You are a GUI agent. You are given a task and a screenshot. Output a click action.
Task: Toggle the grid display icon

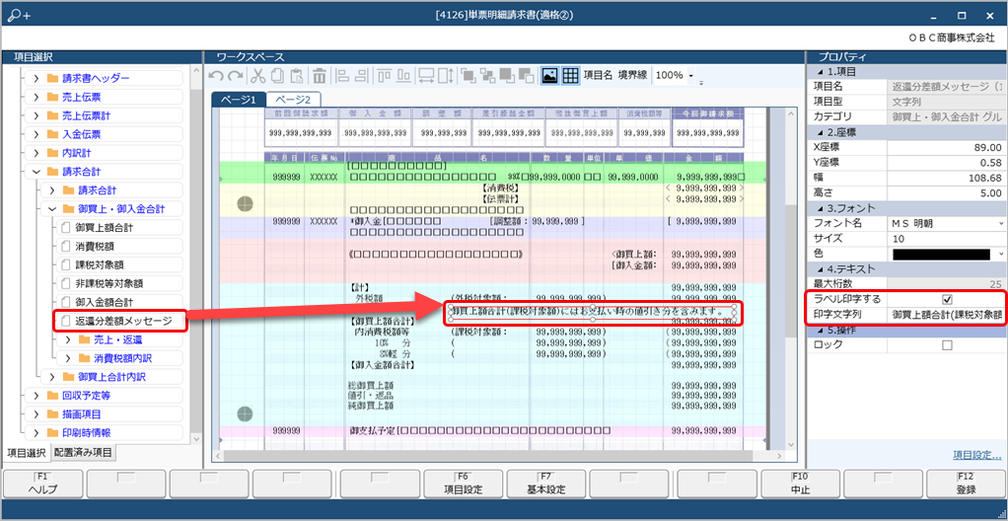coord(570,76)
